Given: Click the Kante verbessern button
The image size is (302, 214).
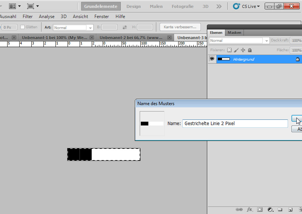Looking at the screenshot, I should 180,27.
